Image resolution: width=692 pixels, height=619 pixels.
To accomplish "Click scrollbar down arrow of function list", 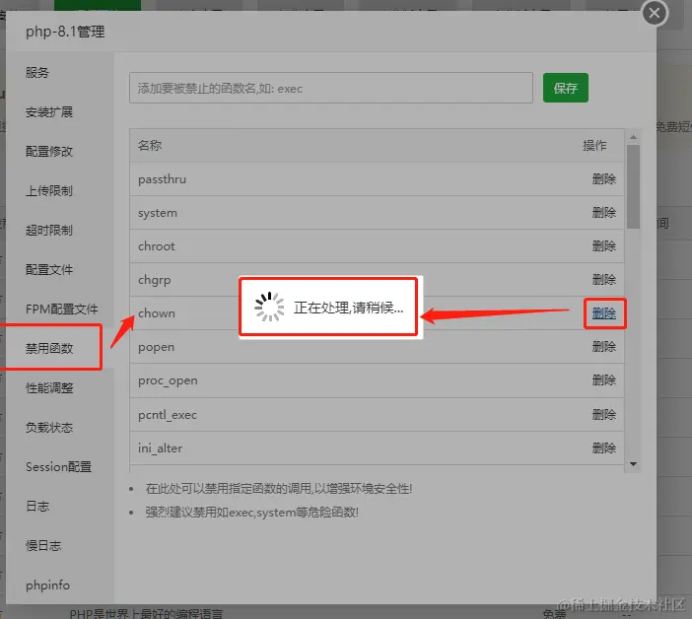I will pos(633,463).
